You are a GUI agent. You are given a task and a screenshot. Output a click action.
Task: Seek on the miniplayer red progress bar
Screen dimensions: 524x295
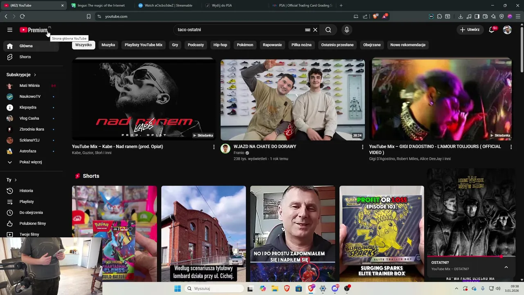click(471, 256)
